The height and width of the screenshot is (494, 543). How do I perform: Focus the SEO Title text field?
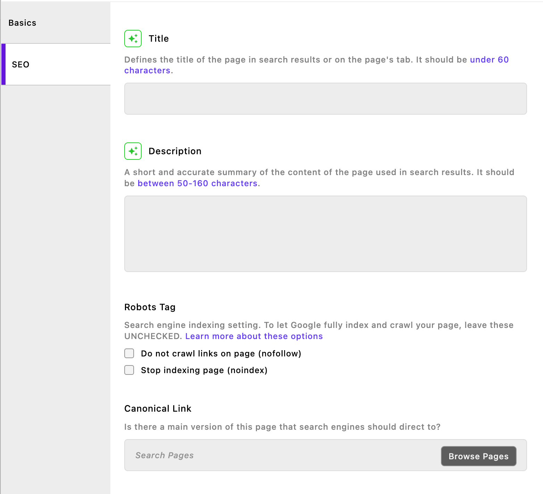click(x=325, y=99)
